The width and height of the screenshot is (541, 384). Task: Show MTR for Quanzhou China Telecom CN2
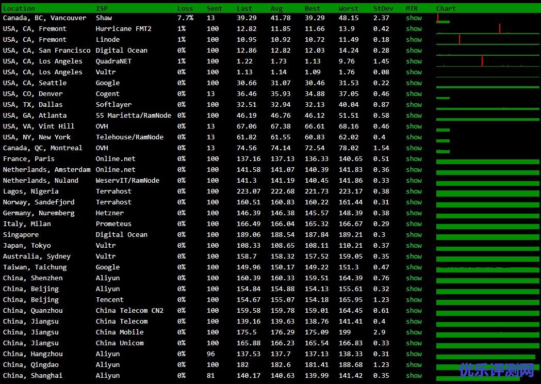coord(414,310)
